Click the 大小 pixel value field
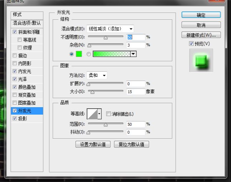The image size is (231, 182). click(136, 92)
